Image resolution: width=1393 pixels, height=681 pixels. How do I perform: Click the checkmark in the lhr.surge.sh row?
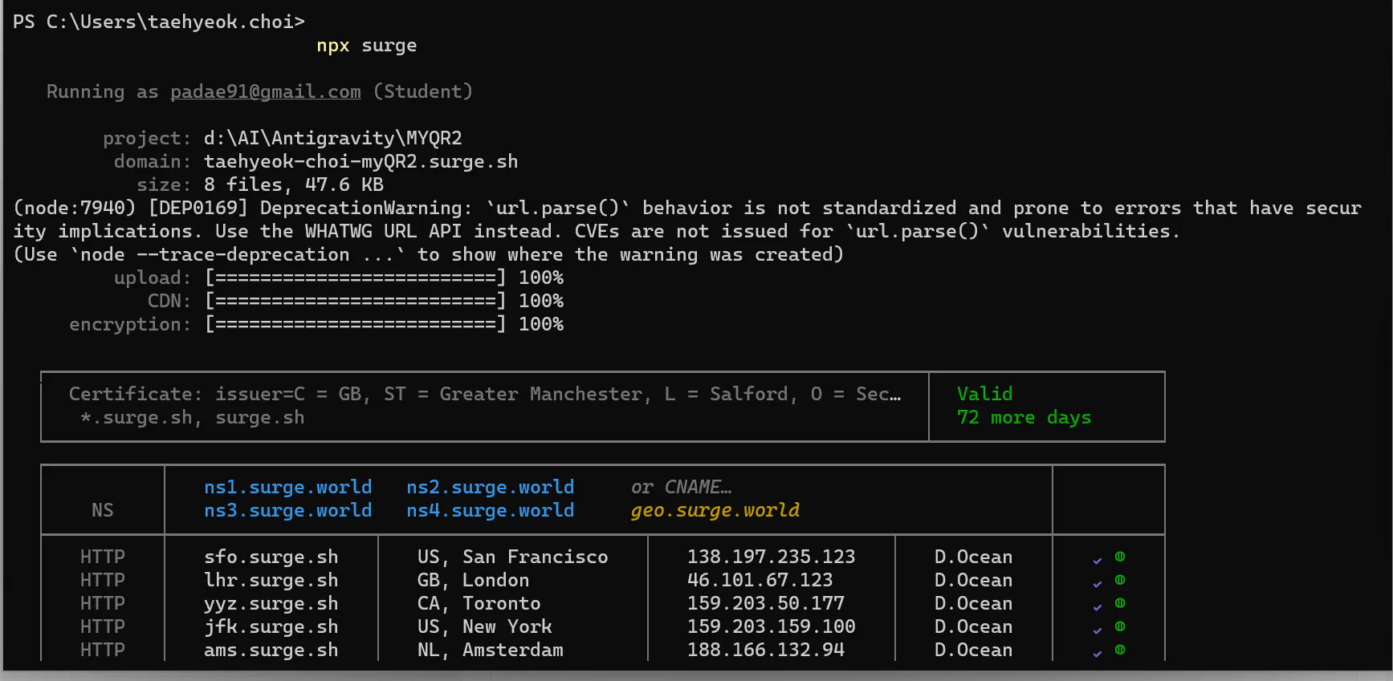click(x=1098, y=584)
